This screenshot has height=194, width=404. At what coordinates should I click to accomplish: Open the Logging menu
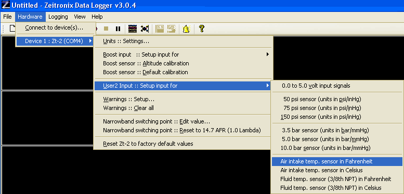point(58,17)
